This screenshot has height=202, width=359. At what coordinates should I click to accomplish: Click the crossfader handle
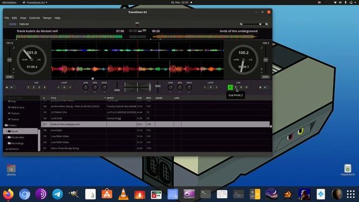(x=150, y=88)
